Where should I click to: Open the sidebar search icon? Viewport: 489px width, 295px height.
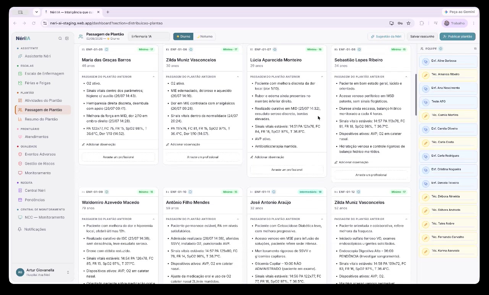coord(60,38)
